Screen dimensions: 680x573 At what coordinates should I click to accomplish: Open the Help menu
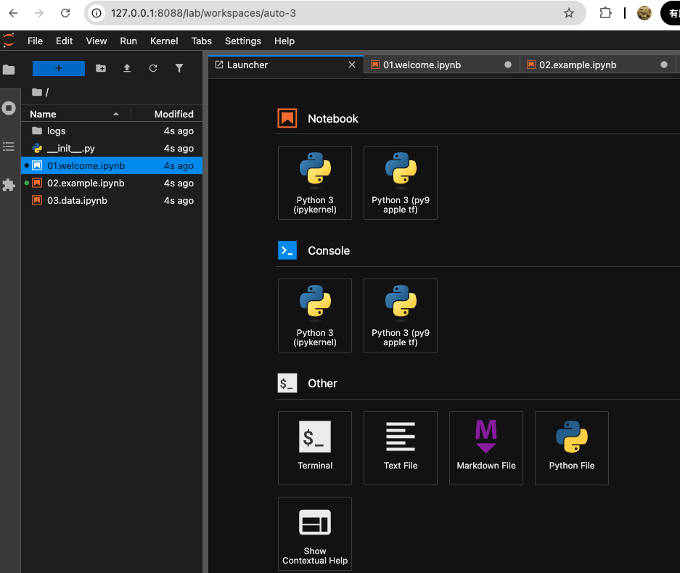tap(284, 41)
